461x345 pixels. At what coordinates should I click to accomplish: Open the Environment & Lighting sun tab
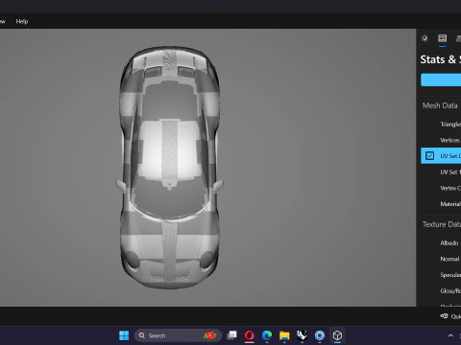(x=425, y=38)
